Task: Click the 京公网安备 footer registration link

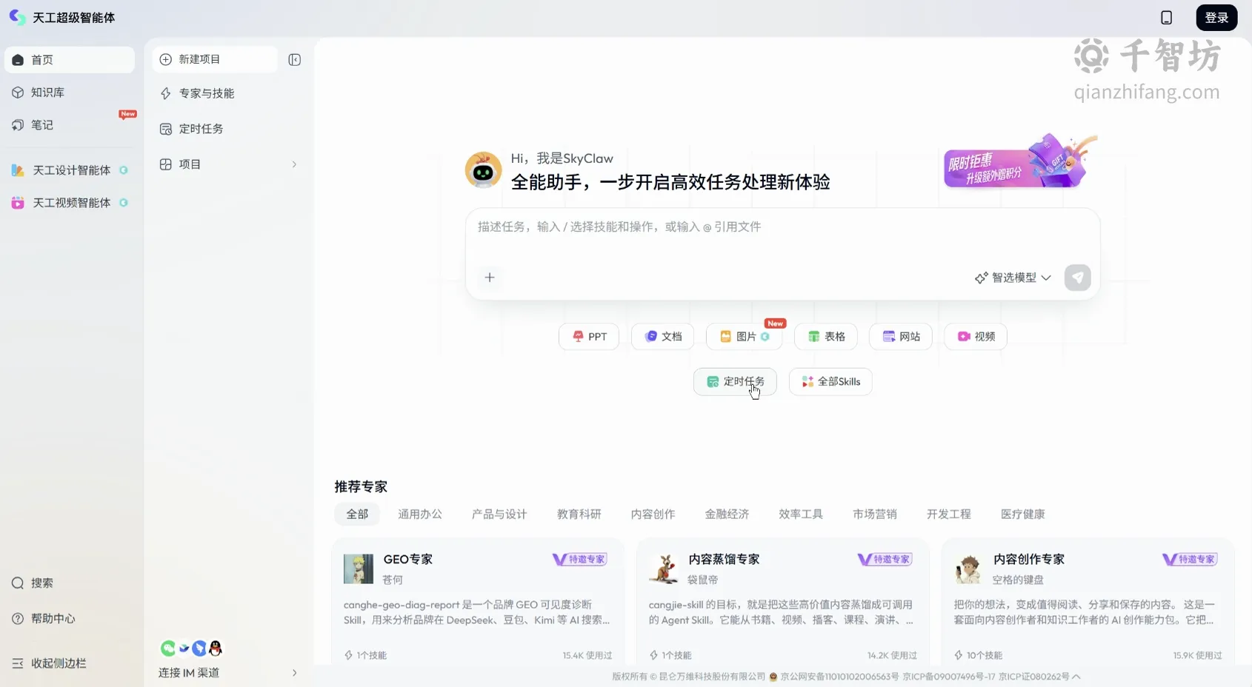Action: 834,677
